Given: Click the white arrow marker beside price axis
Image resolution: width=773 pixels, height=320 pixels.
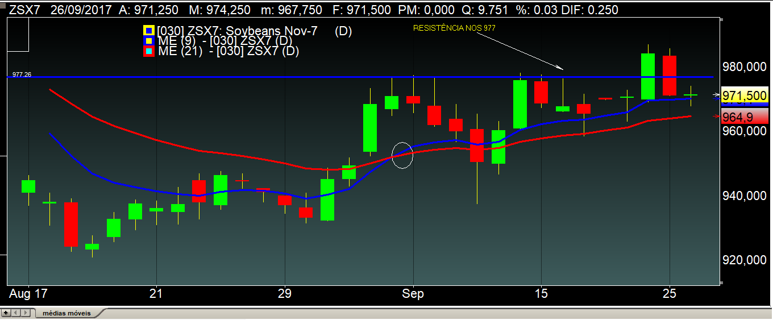Looking at the screenshot, I should [x=717, y=95].
